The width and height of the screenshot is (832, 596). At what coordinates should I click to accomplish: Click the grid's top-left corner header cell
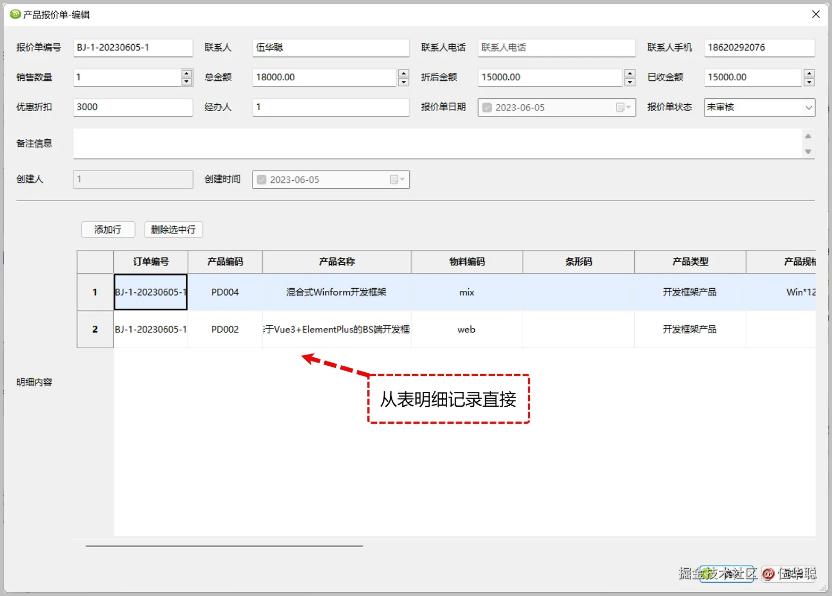95,262
